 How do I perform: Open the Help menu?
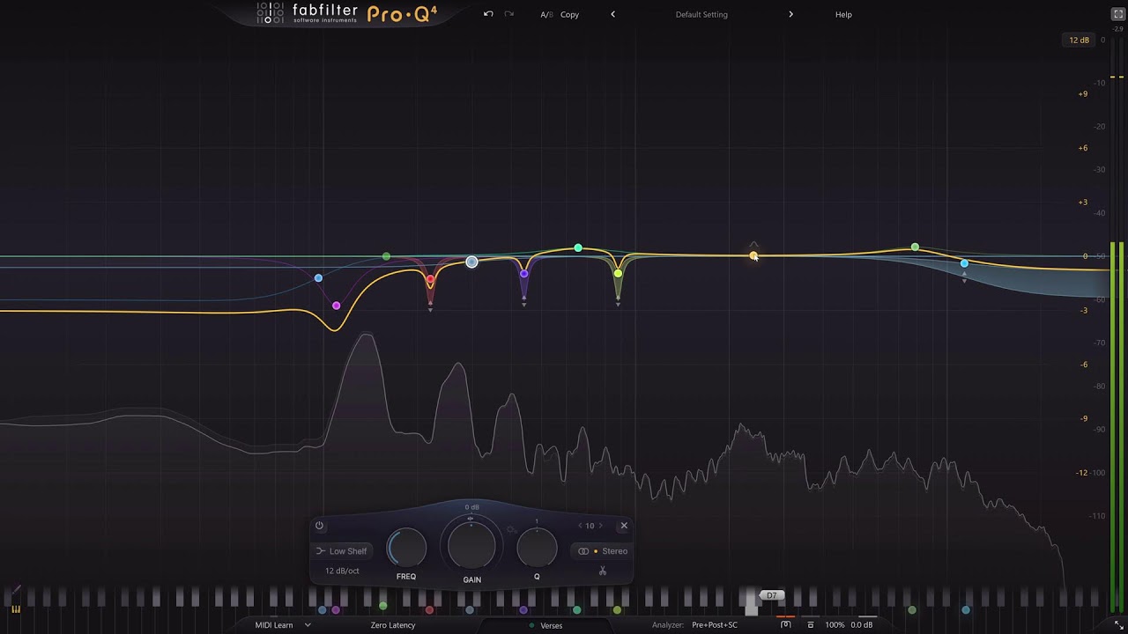point(843,14)
